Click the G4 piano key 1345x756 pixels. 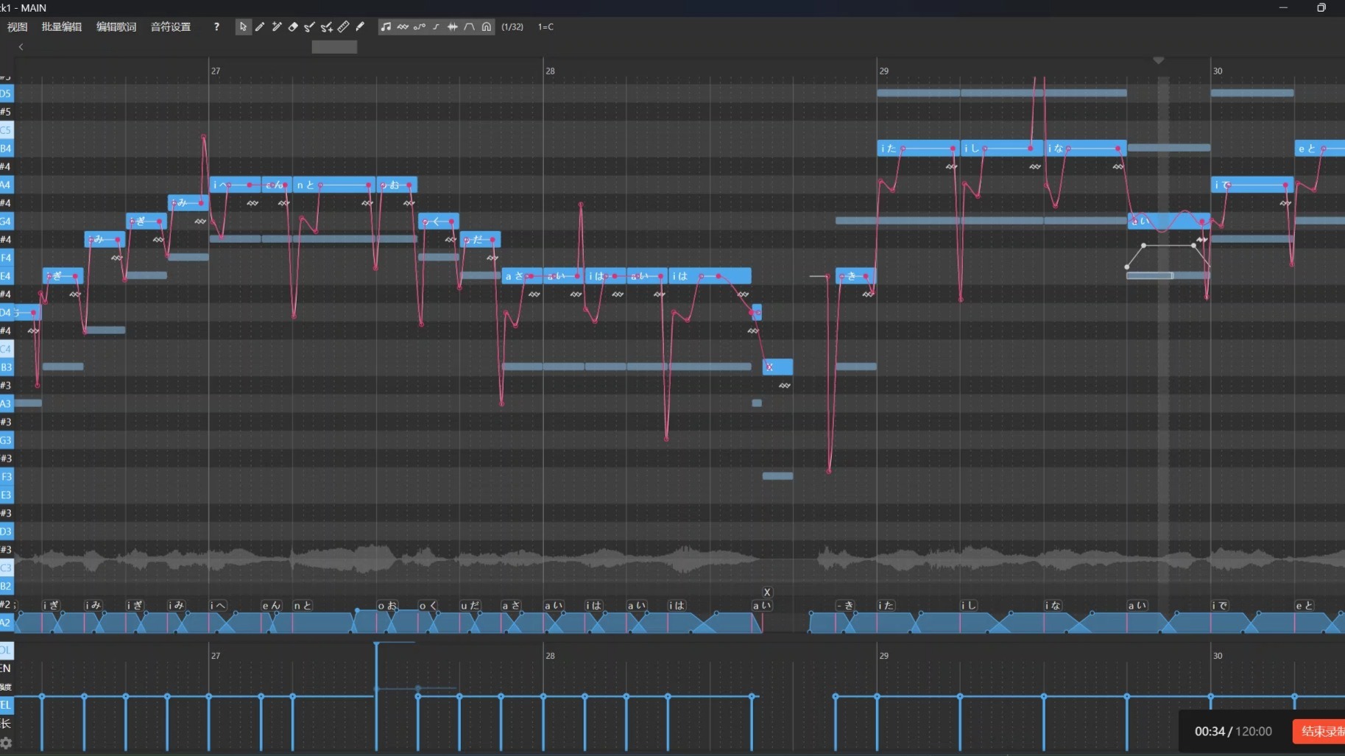pos(7,221)
